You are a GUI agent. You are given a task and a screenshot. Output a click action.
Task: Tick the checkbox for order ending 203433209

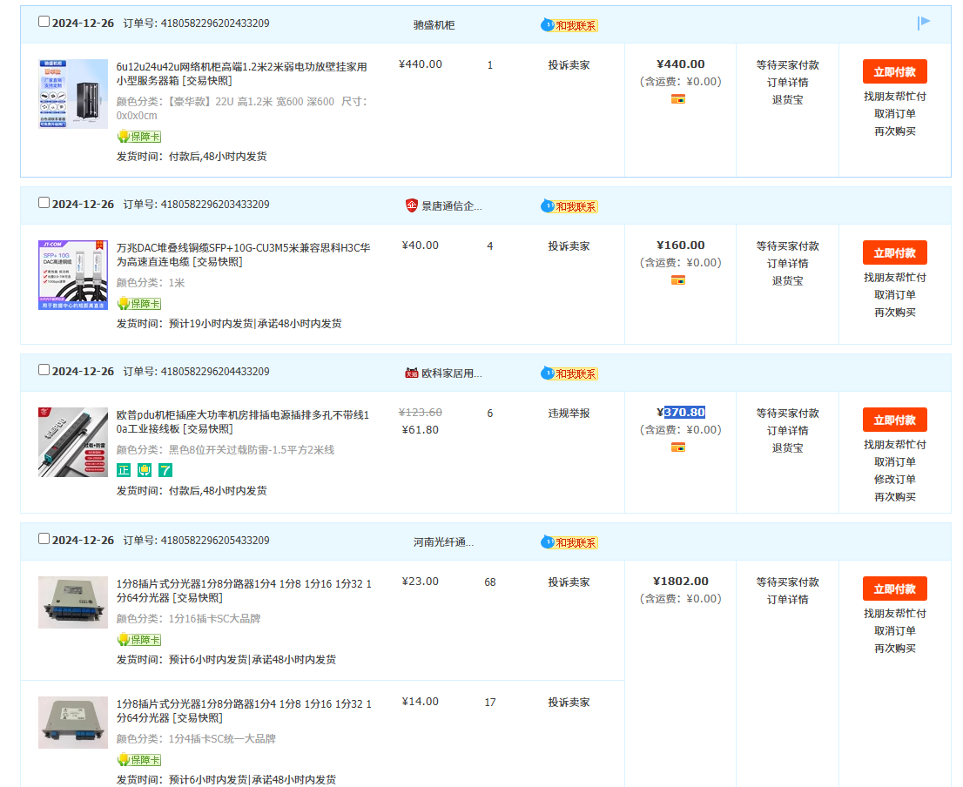click(44, 203)
